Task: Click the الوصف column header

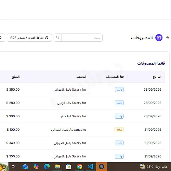Action: coord(81,77)
